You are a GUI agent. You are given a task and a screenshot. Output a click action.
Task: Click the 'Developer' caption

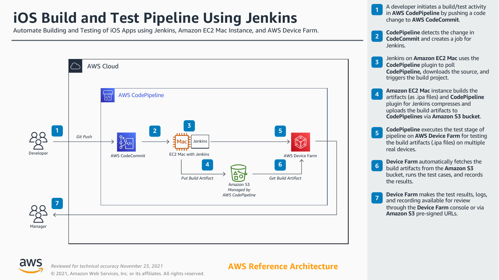(x=39, y=153)
